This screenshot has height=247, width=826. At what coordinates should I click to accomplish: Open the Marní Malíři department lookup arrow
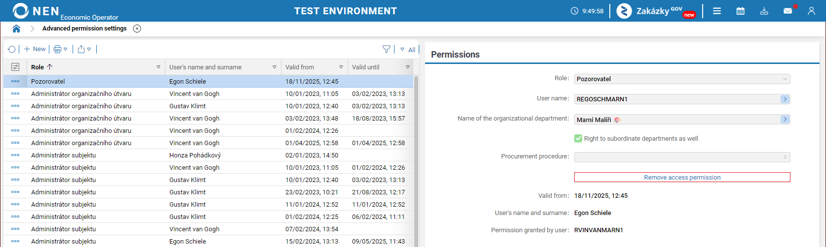click(x=785, y=119)
